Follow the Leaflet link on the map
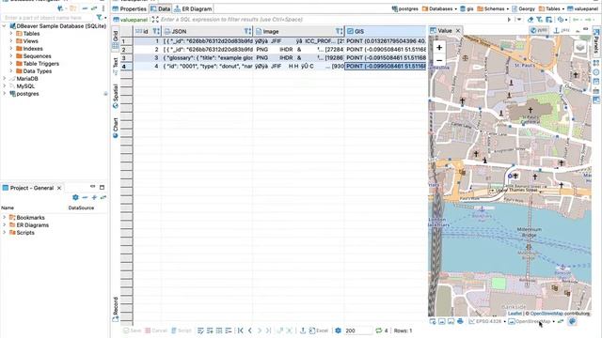Viewport: 602px width, 338px height. 515,314
